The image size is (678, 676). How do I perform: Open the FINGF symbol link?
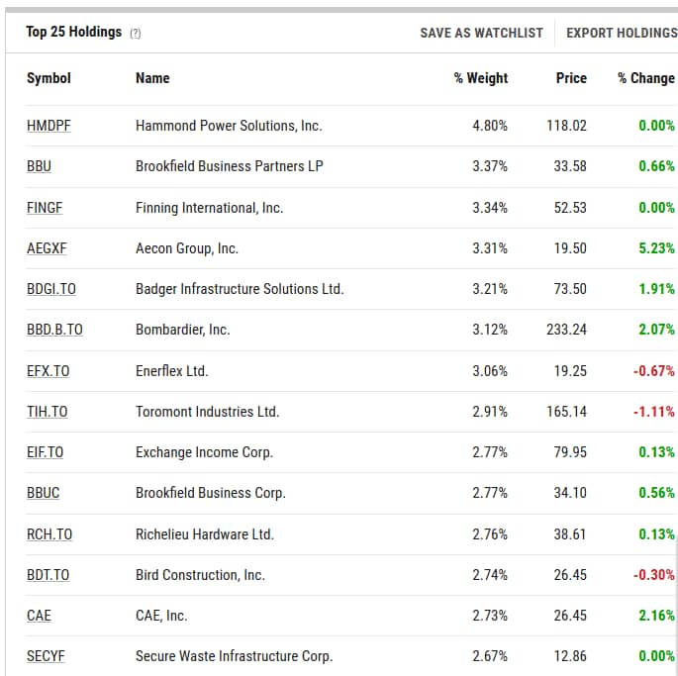click(x=46, y=208)
